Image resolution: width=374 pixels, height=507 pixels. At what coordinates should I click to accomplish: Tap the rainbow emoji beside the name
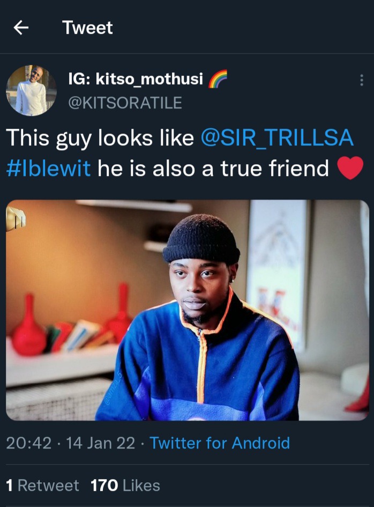[x=218, y=78]
